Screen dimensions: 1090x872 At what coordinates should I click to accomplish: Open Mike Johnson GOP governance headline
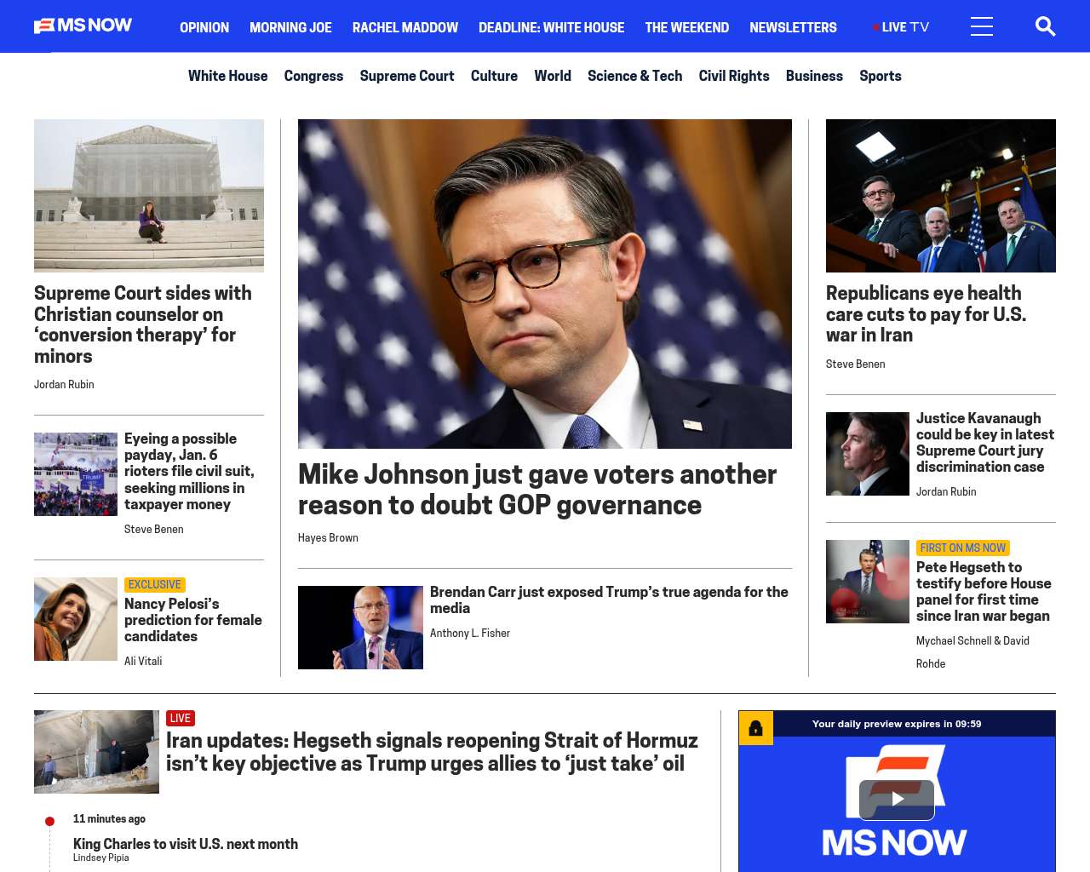point(537,490)
